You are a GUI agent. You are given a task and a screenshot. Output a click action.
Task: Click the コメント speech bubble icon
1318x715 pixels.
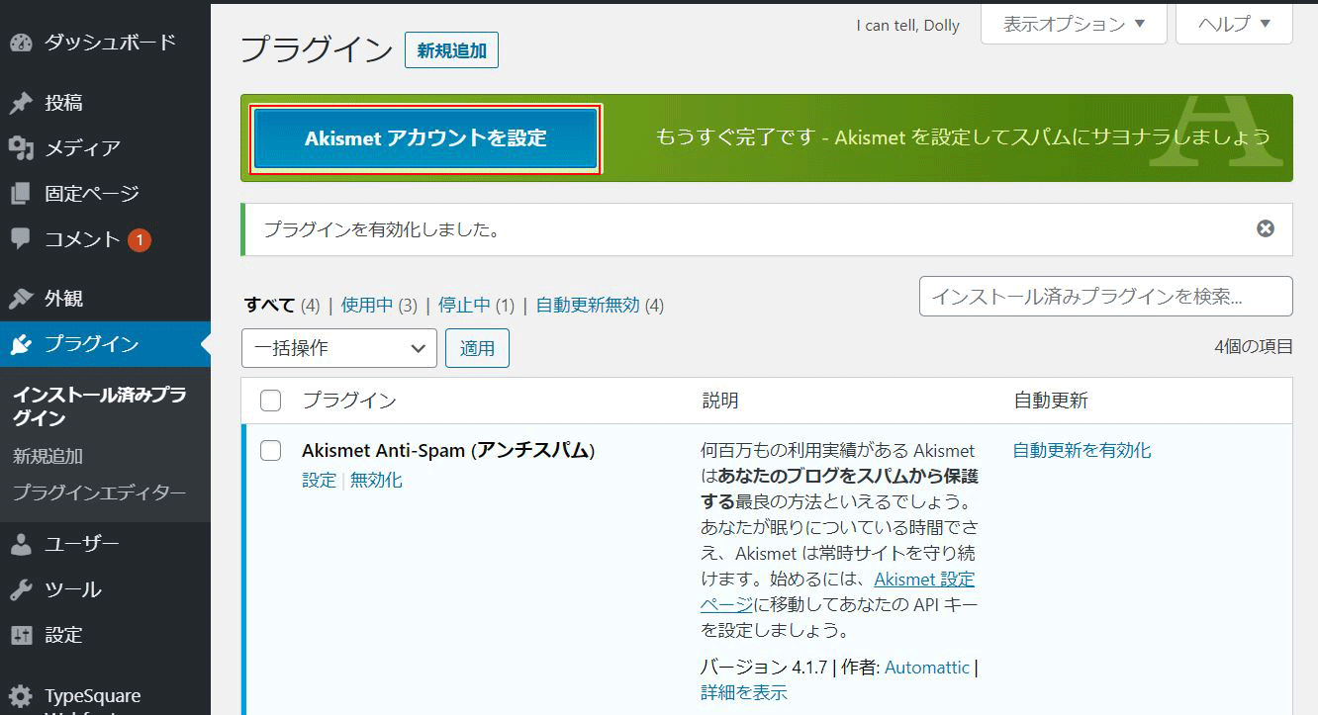click(21, 239)
